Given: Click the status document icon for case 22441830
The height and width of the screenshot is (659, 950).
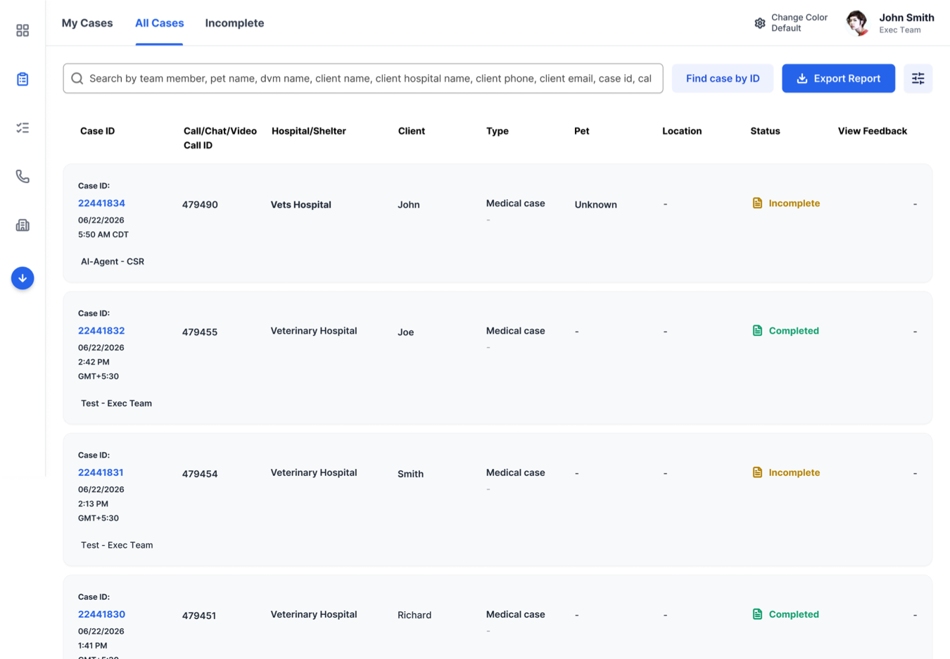Looking at the screenshot, I should (x=757, y=614).
